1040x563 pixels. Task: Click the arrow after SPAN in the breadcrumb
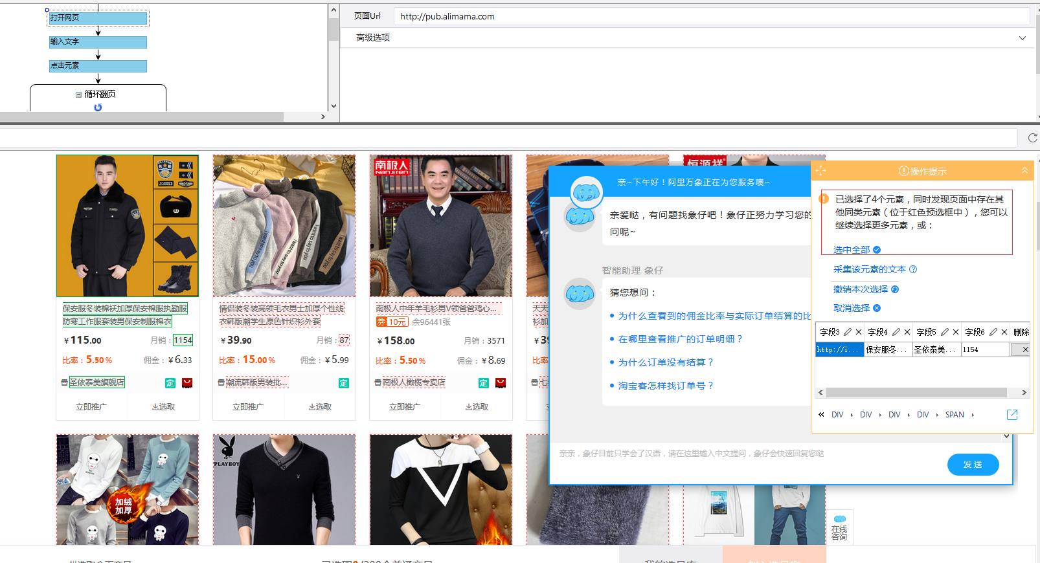click(x=973, y=415)
